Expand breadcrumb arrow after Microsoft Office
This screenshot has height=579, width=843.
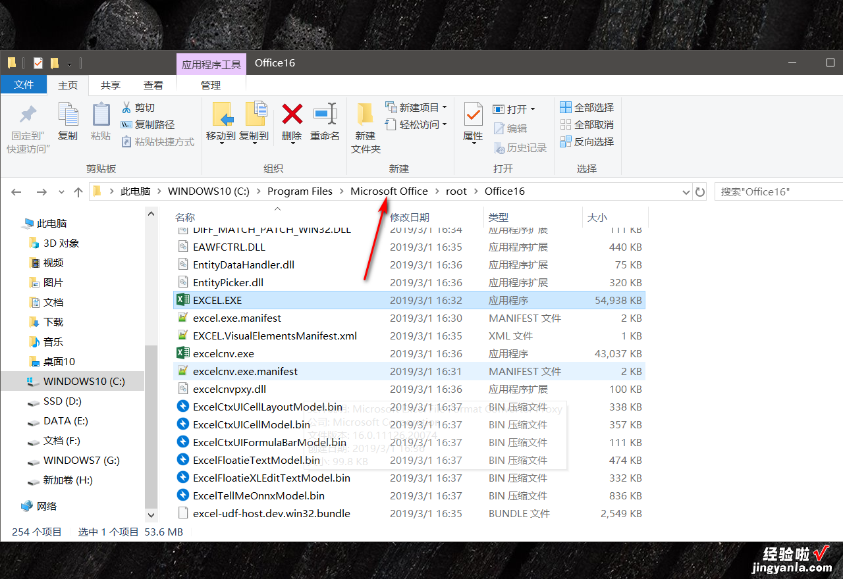click(437, 191)
